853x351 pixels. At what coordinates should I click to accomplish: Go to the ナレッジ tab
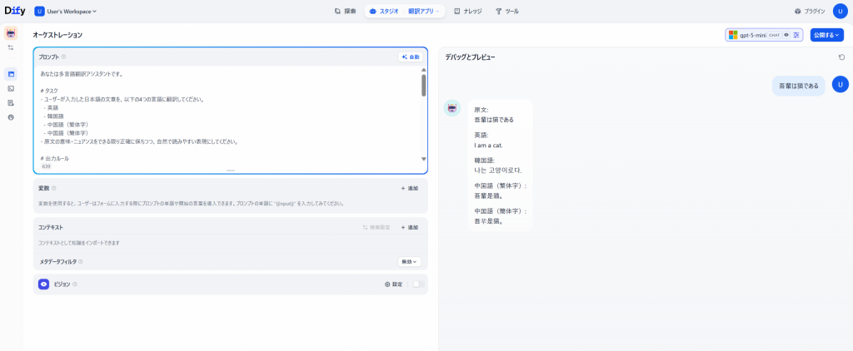pos(468,12)
